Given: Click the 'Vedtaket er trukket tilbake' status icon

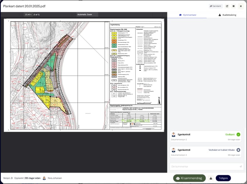Looking at the screenshot, I should click(239, 150).
